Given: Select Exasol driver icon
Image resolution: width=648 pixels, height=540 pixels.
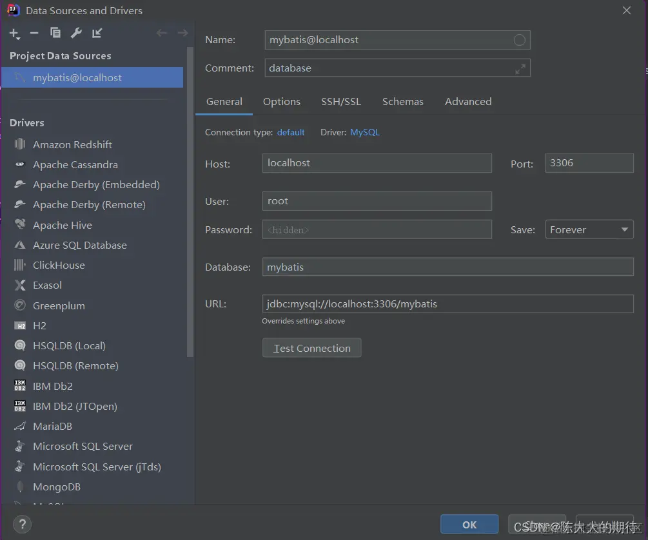Looking at the screenshot, I should point(20,285).
